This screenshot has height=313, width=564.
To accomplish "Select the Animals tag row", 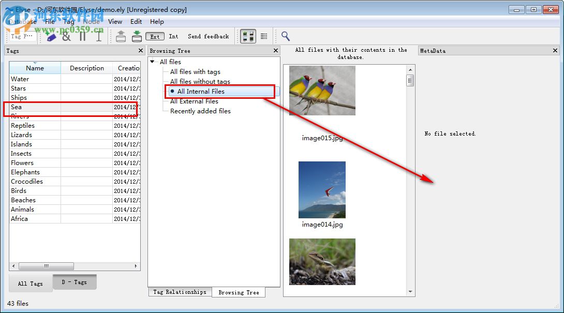I will pyautogui.click(x=75, y=210).
